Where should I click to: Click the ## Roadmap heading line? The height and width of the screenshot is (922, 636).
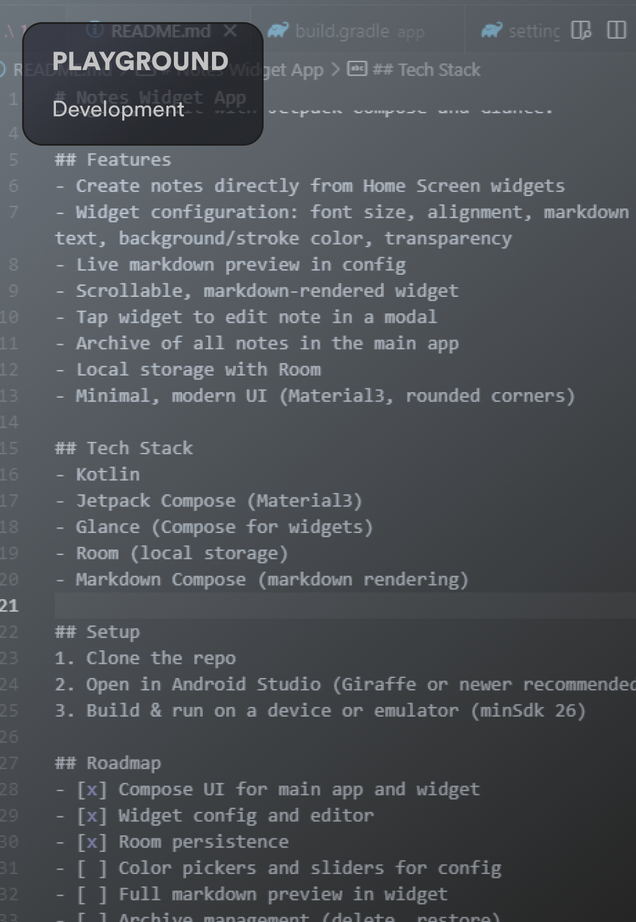click(108, 763)
